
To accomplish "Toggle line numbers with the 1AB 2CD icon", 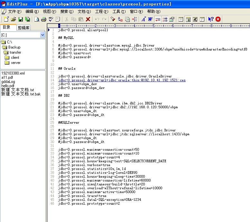I will (x=165, y=19).
